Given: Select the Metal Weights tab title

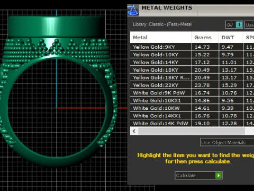Looking at the screenshot, I should click(x=167, y=8).
